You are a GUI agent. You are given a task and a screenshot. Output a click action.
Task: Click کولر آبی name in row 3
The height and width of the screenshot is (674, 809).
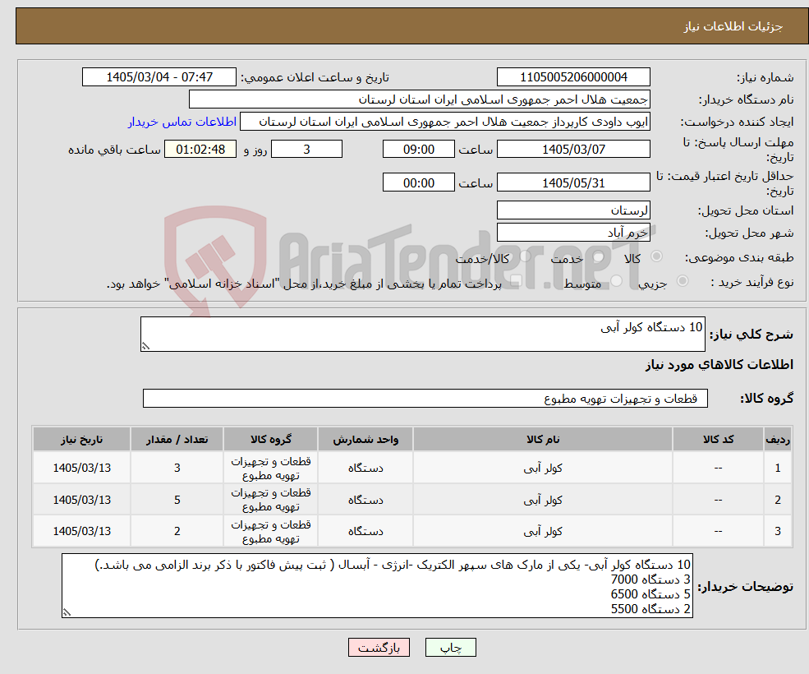click(543, 531)
